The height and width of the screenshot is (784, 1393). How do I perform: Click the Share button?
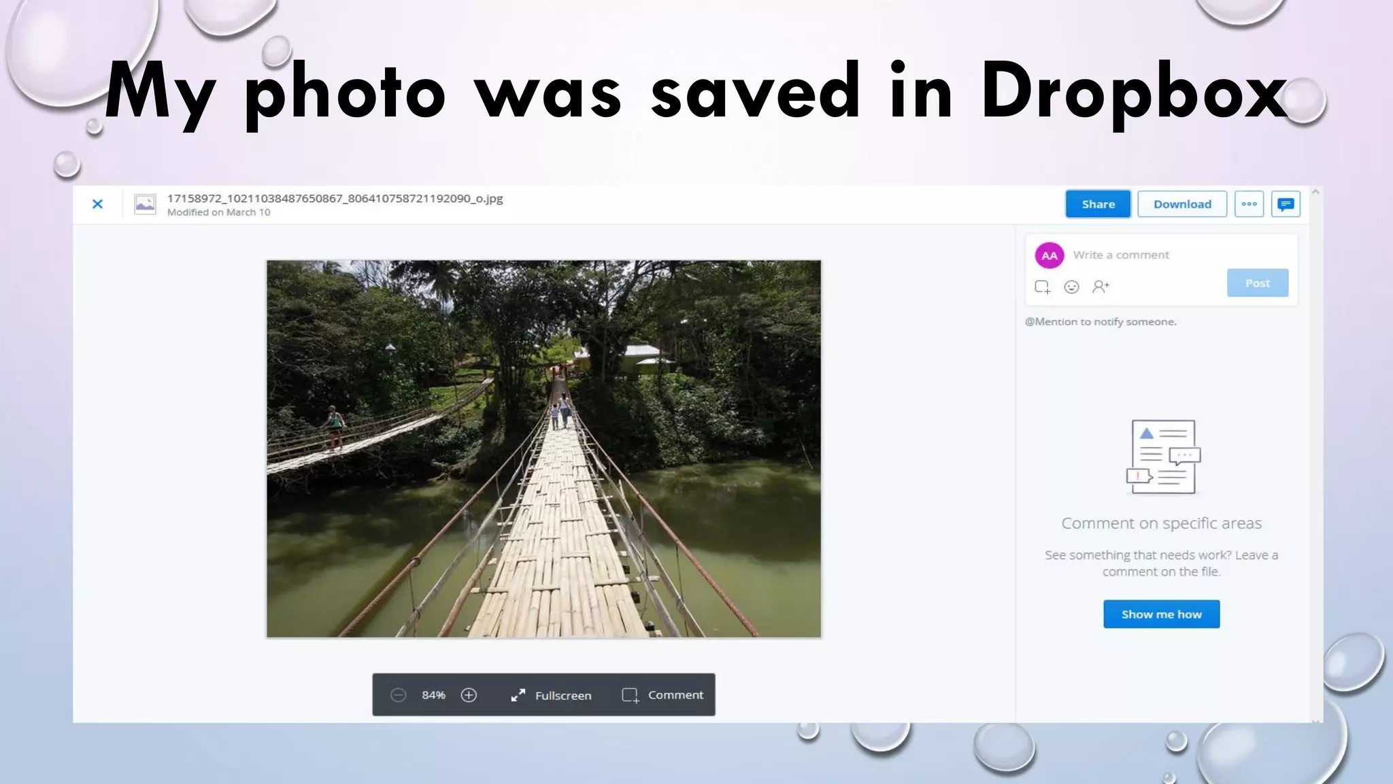click(x=1098, y=204)
